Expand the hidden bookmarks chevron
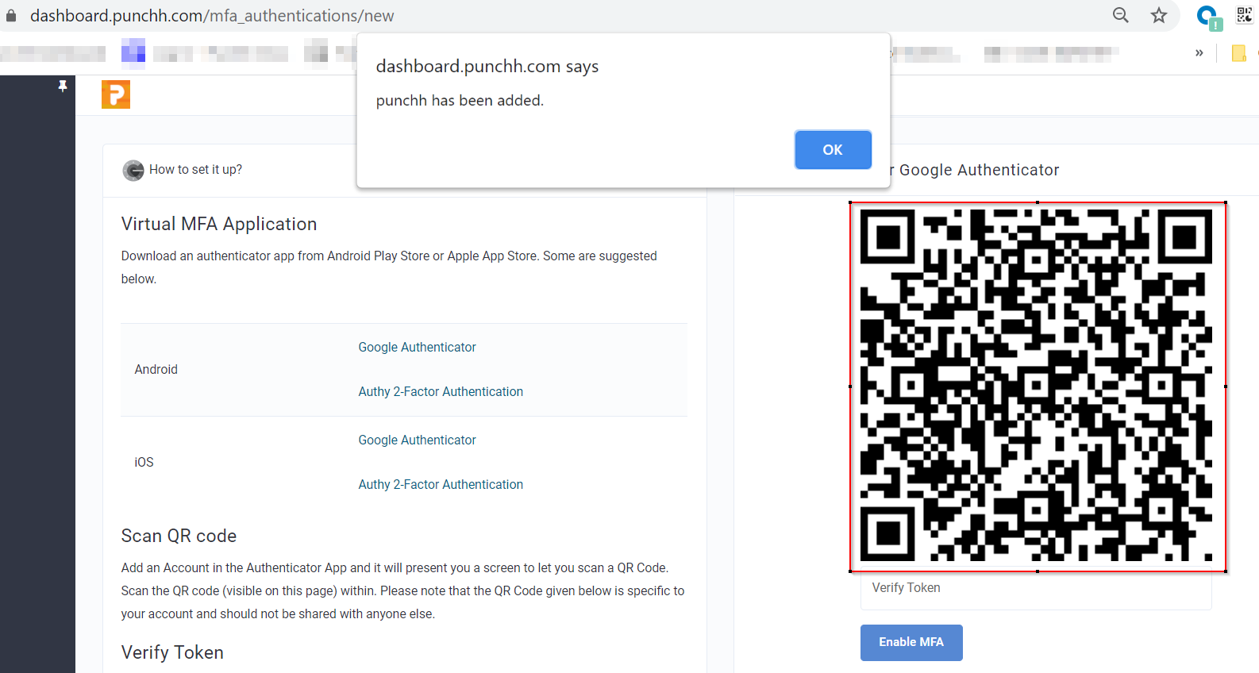1259x673 pixels. pyautogui.click(x=1199, y=53)
